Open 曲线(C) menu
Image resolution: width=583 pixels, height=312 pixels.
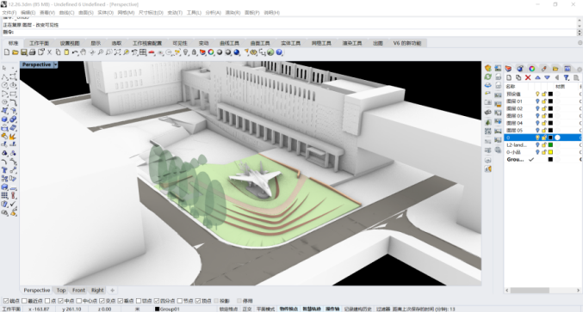(x=66, y=13)
